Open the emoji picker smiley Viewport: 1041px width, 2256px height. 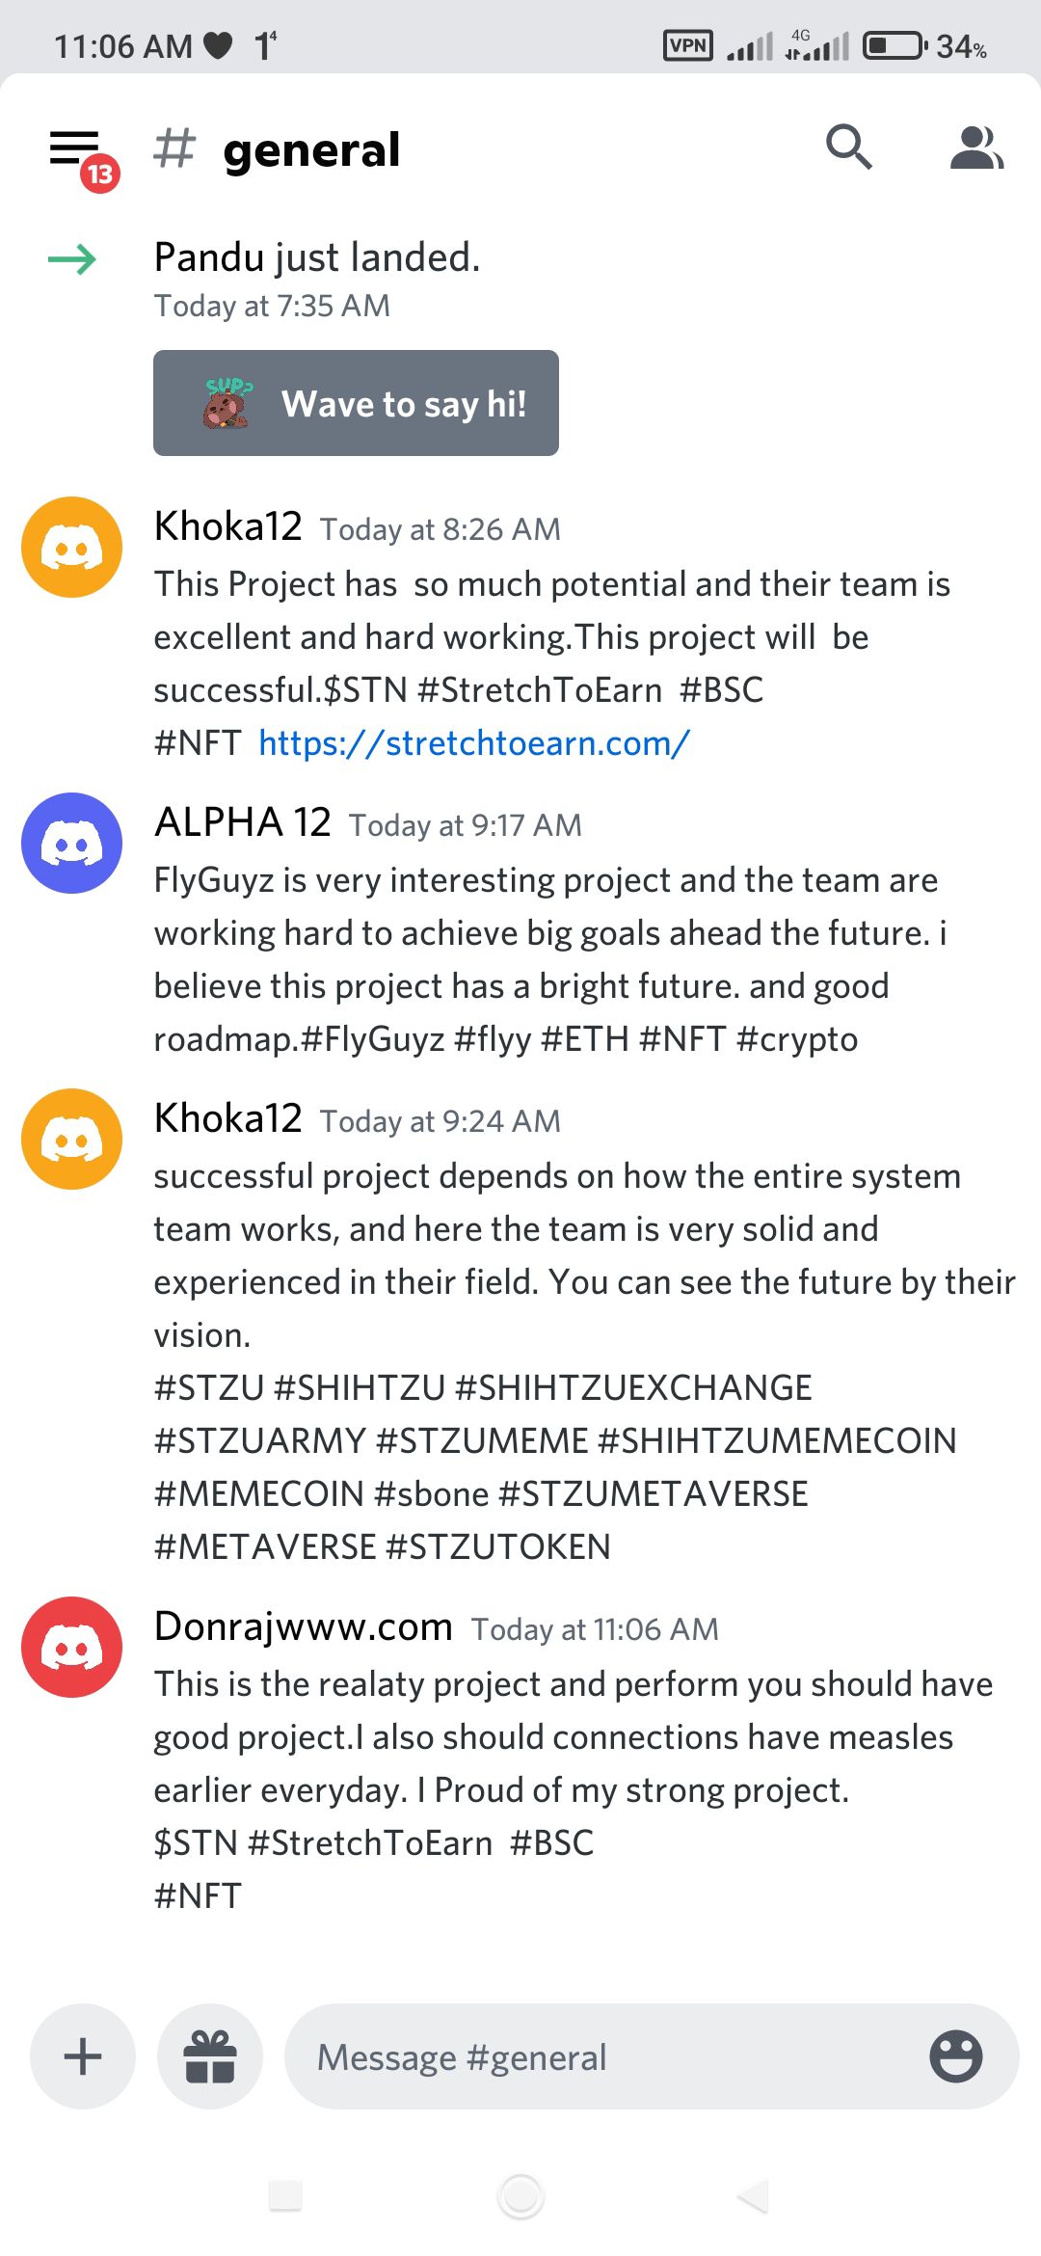[955, 2056]
